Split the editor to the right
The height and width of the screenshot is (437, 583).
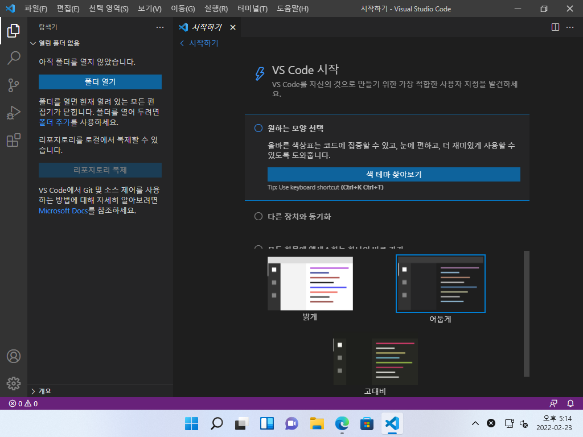pos(555,27)
